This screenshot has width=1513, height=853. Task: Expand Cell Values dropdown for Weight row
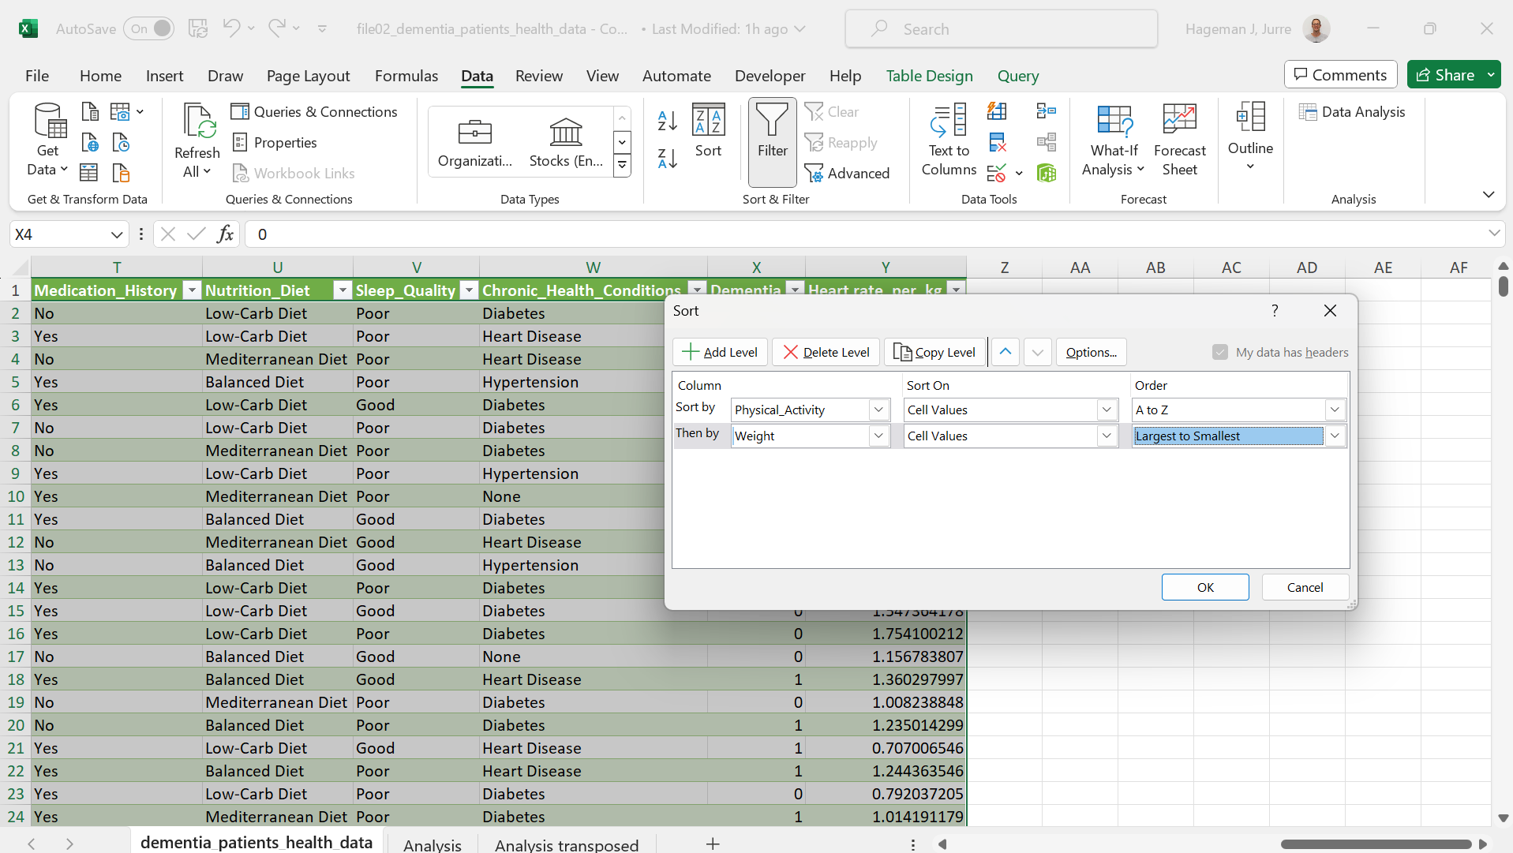pyautogui.click(x=1107, y=436)
